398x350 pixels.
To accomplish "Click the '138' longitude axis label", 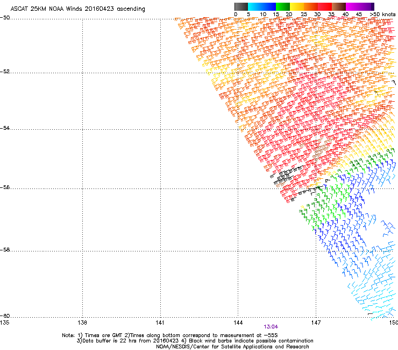I will point(82,323).
